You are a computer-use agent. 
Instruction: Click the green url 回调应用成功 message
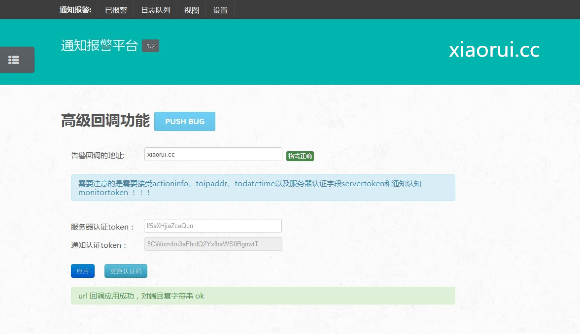(263, 296)
